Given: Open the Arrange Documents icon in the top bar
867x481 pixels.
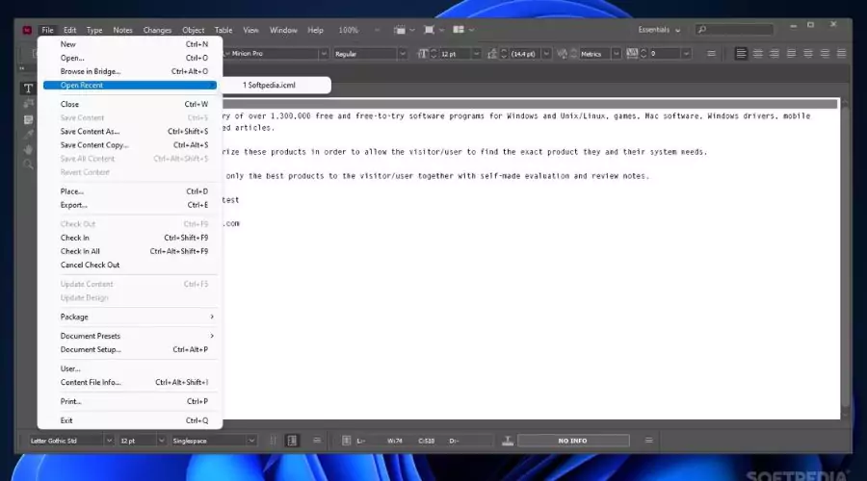Looking at the screenshot, I should [459, 30].
